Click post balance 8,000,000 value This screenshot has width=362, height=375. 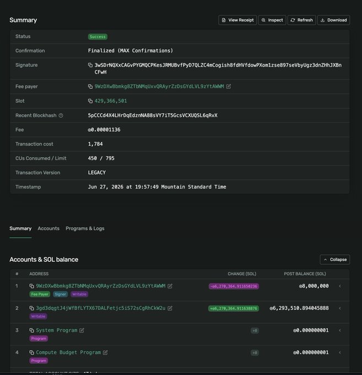pos(314,286)
